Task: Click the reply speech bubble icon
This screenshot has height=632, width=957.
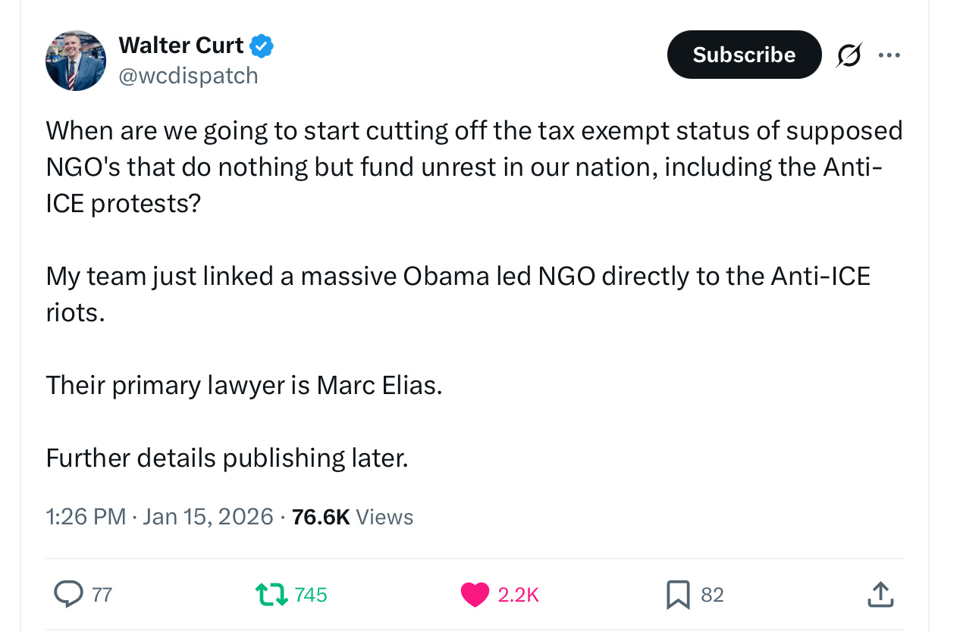Action: (x=68, y=595)
